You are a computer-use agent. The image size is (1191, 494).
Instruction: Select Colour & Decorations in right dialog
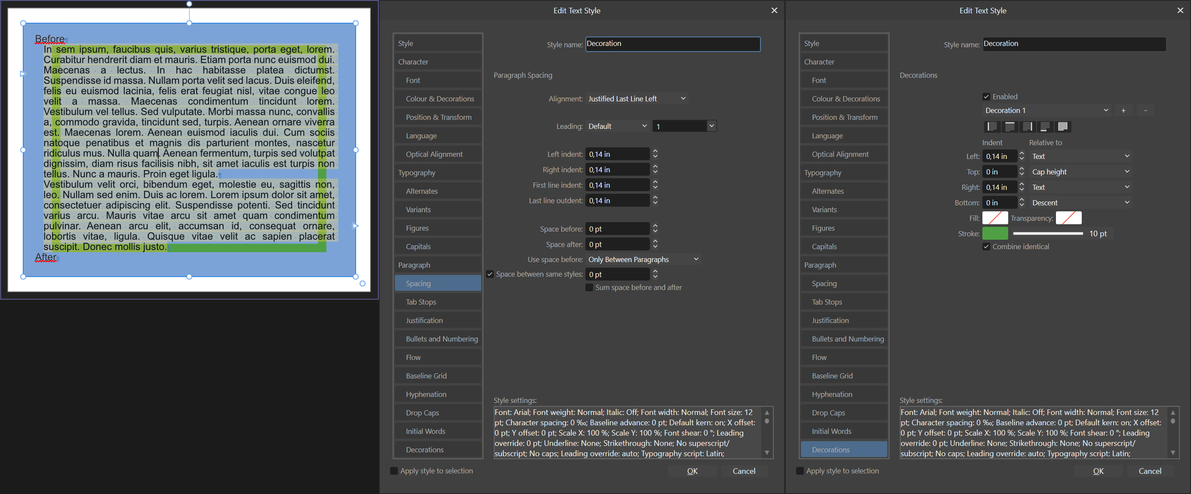point(846,99)
